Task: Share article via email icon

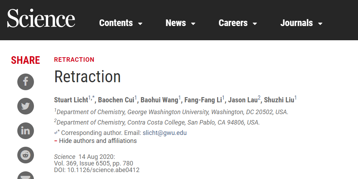Action: tap(26, 176)
